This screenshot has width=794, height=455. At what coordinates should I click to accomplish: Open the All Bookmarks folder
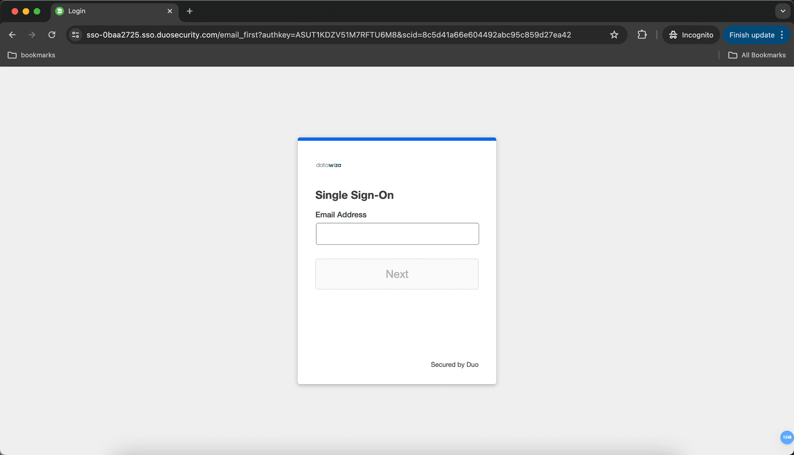pyautogui.click(x=757, y=55)
